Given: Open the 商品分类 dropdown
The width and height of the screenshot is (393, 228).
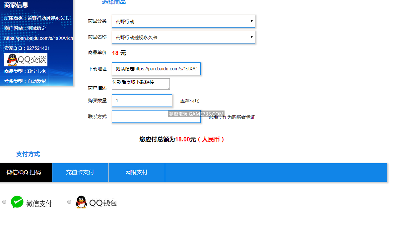Looking at the screenshot, I should 183,21.
